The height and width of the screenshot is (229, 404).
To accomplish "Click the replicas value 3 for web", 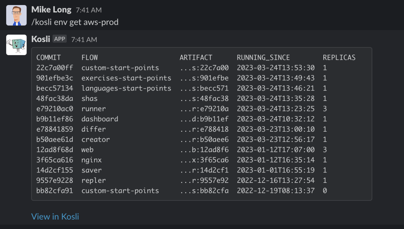I will tap(325, 150).
